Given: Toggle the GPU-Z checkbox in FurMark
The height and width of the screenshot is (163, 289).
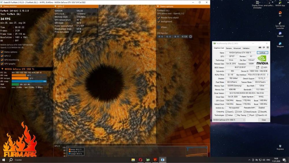Looking at the screenshot, I should 2,56.
